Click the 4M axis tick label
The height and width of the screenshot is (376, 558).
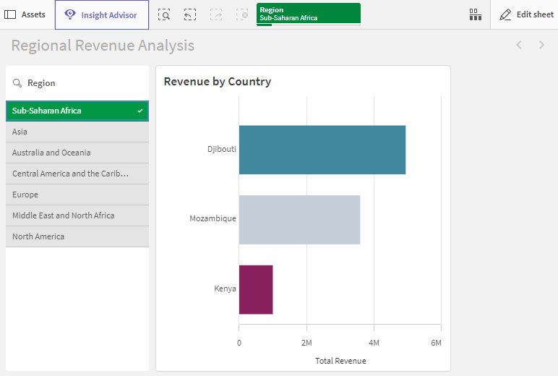(x=374, y=343)
